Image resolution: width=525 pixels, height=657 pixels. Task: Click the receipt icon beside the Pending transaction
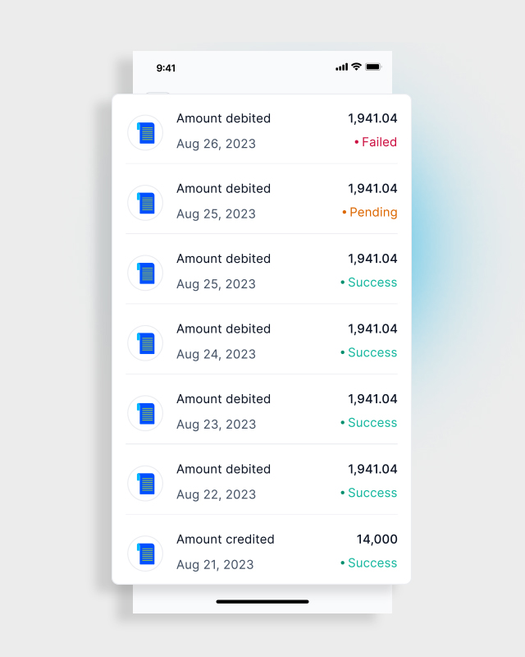coord(145,202)
